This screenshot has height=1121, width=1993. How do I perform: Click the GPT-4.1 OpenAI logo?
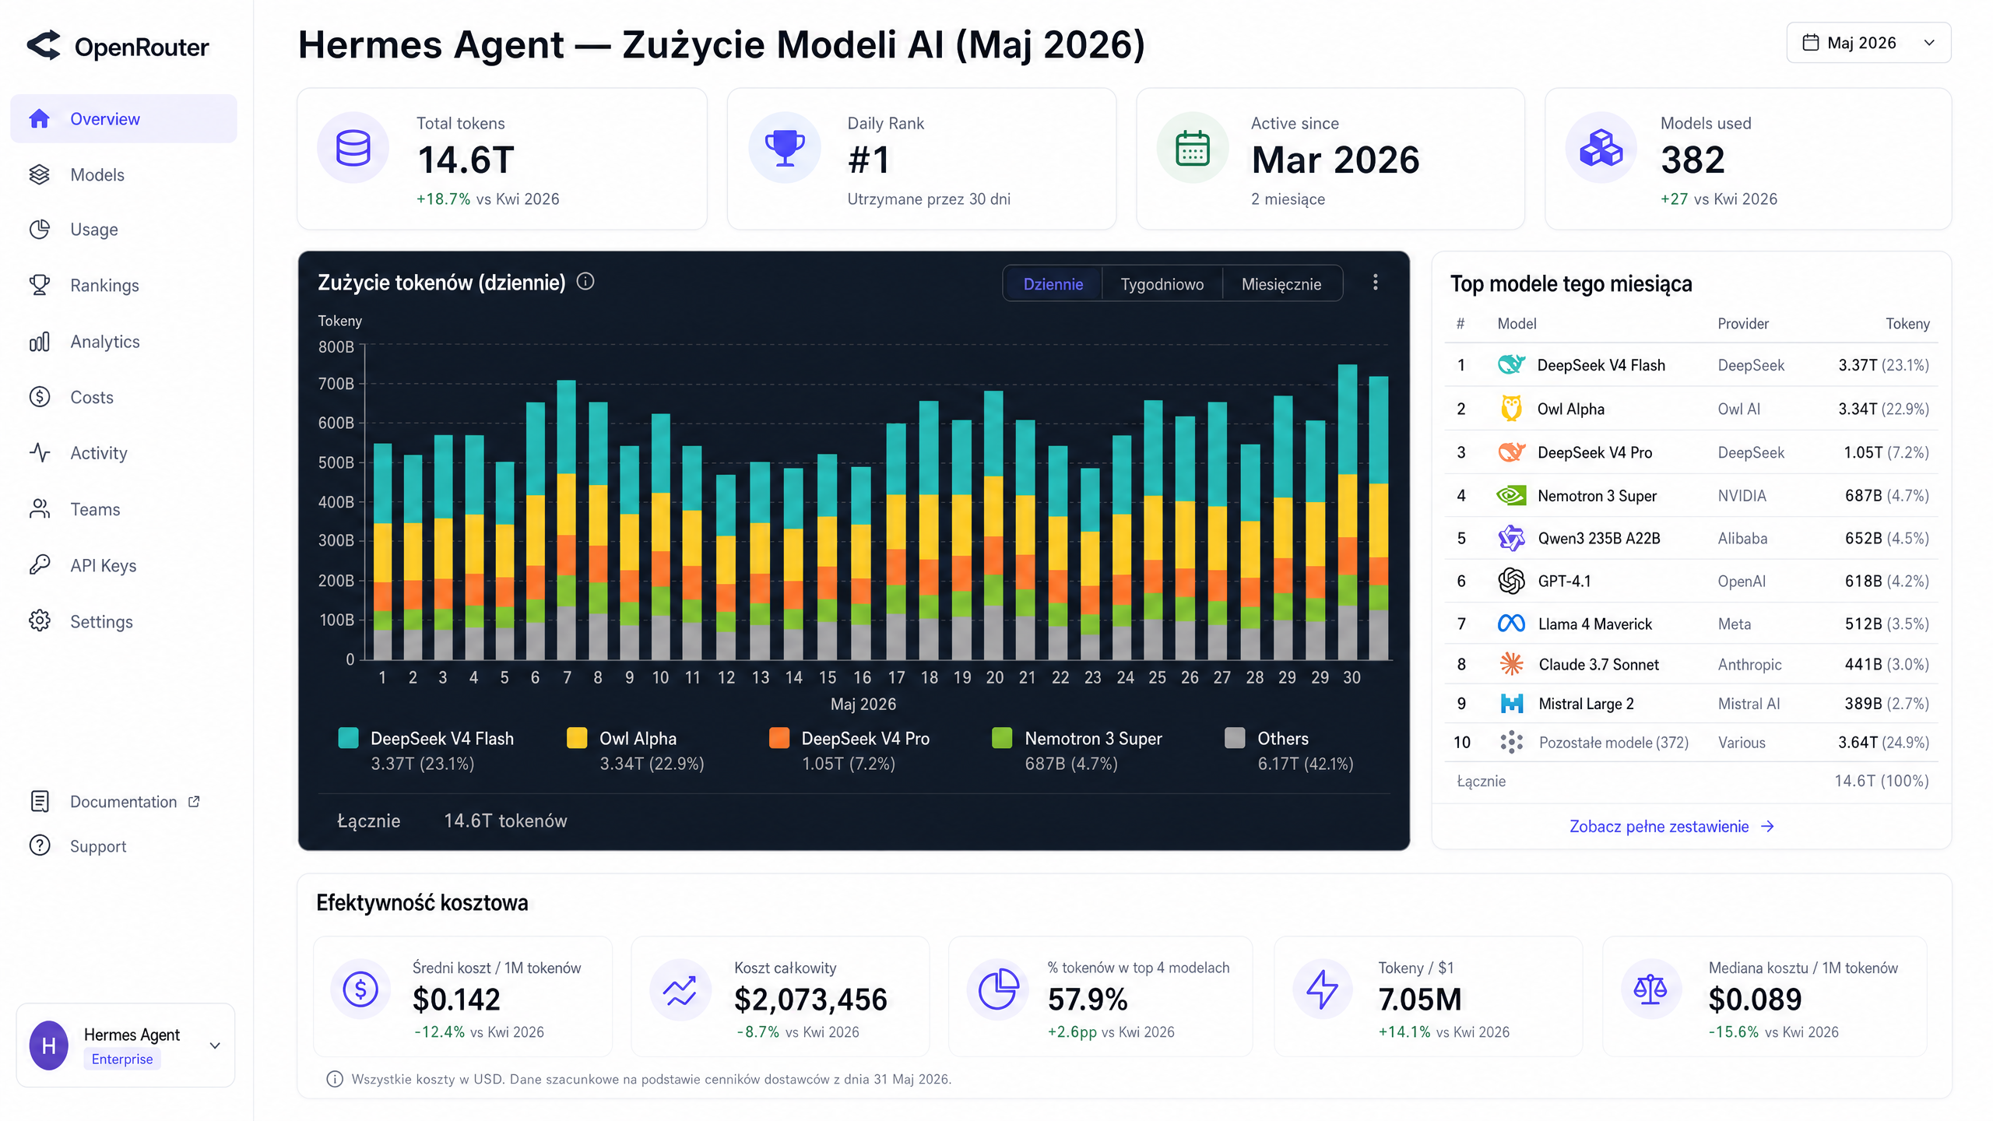click(1511, 581)
